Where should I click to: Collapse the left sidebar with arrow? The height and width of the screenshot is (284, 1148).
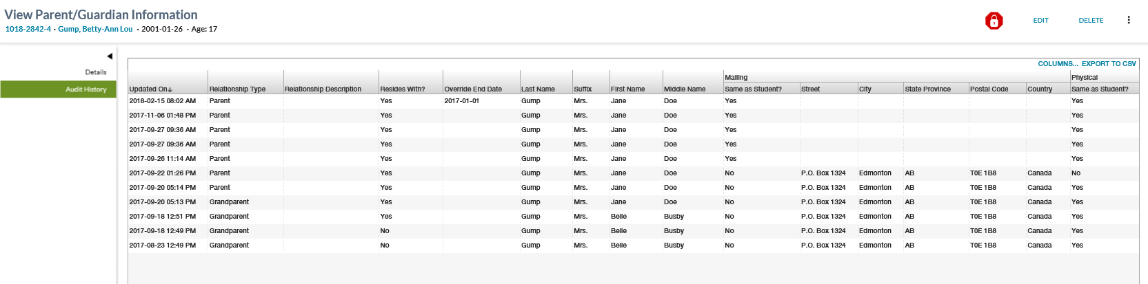click(x=110, y=56)
